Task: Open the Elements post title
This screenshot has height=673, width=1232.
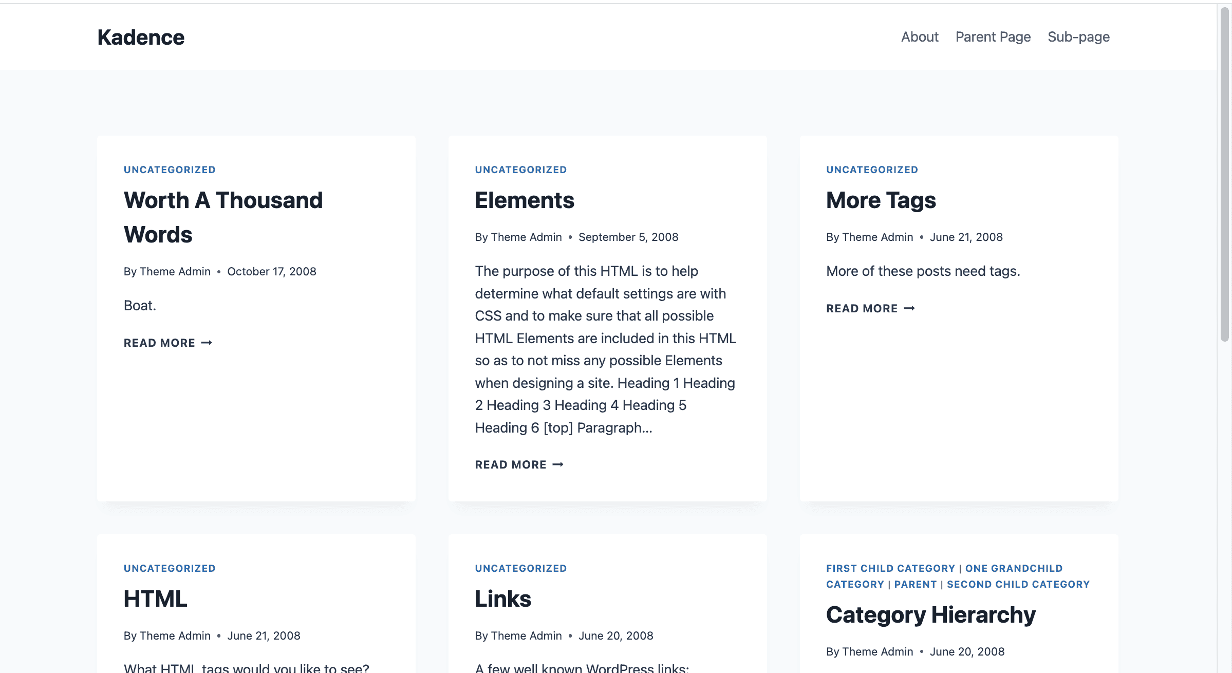Action: point(524,200)
